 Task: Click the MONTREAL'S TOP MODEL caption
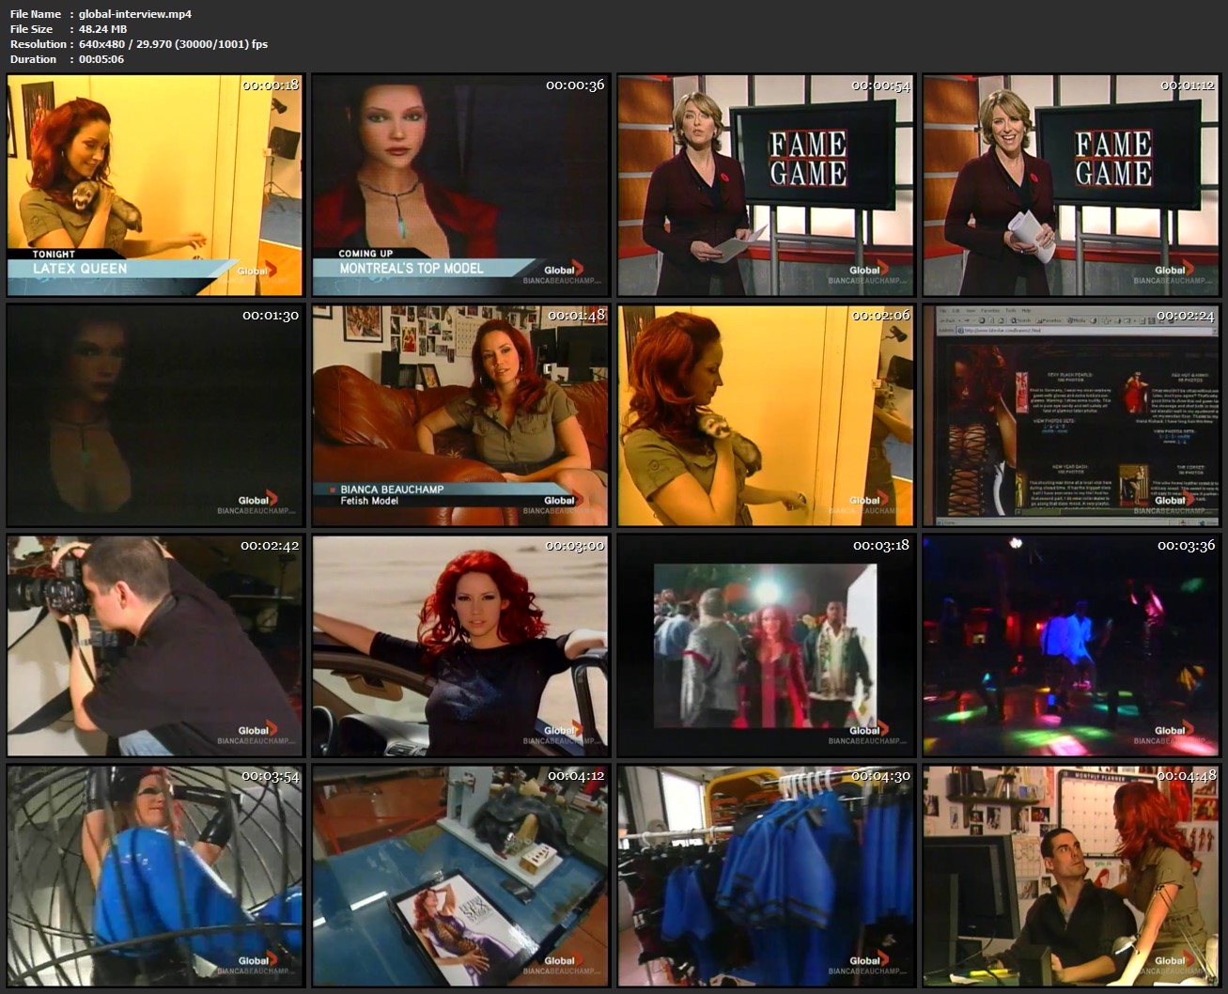coord(412,268)
